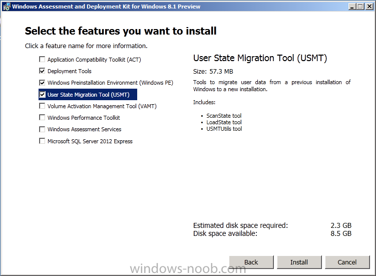The height and width of the screenshot is (276, 376).
Task: Show info for the Windows Preinstallation Environment label
Action: [110, 83]
